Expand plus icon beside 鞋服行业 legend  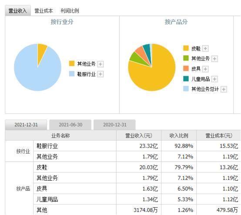(x=100, y=74)
